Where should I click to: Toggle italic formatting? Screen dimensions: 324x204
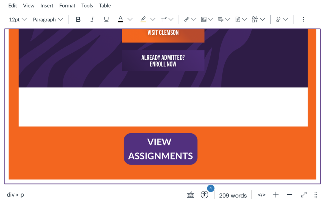tap(92, 19)
